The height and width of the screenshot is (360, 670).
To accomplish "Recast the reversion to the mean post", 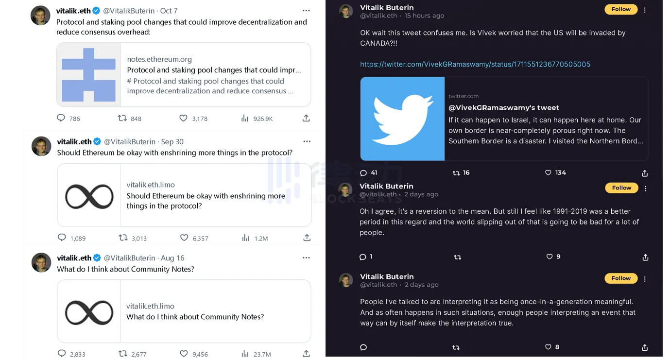I will pos(457,257).
